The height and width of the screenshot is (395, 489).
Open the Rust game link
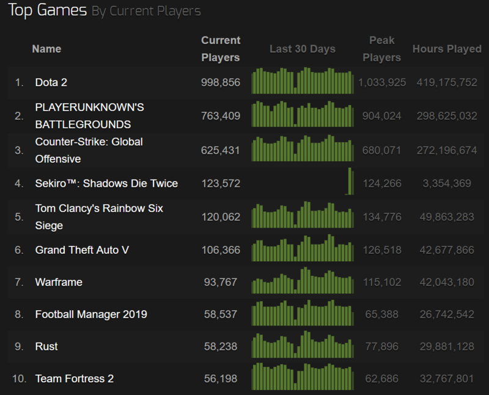pyautogui.click(x=46, y=346)
